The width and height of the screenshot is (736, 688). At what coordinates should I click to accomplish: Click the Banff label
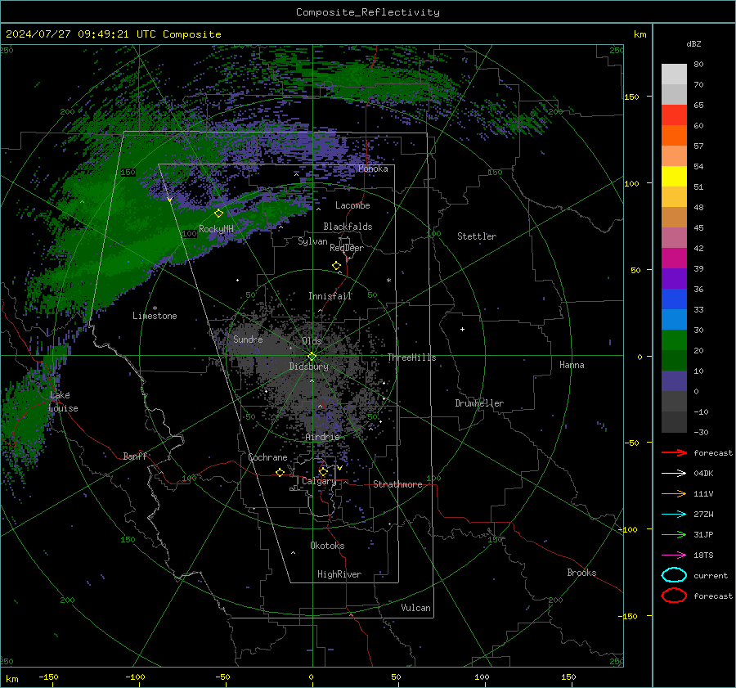coord(135,456)
